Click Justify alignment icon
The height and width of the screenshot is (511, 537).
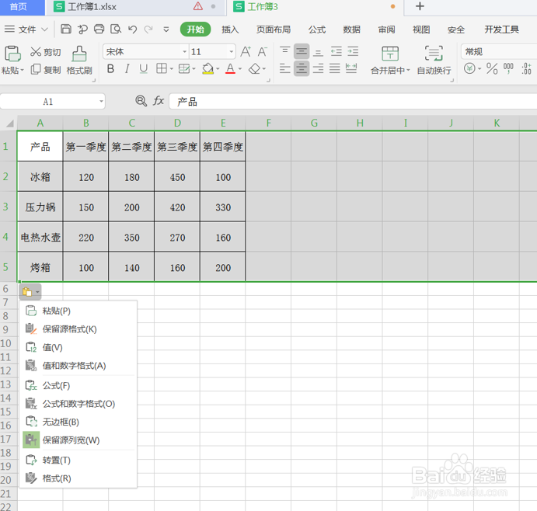(335, 68)
